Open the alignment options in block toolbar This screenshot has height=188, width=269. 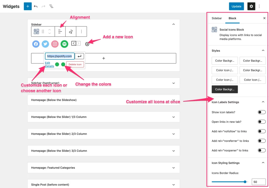point(60,31)
